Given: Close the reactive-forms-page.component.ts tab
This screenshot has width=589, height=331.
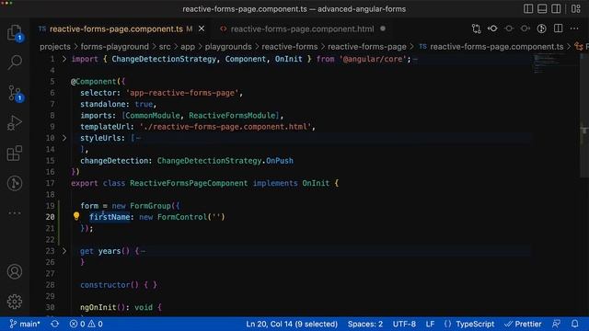Looking at the screenshot, I should click(x=202, y=29).
